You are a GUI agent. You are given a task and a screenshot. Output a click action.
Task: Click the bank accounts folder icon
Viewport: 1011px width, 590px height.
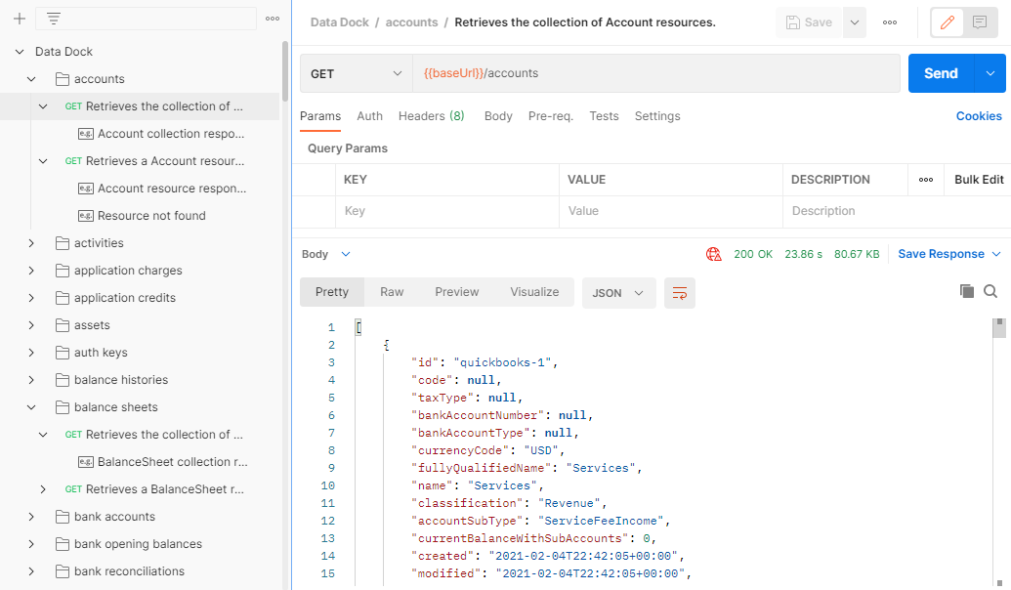coord(63,517)
